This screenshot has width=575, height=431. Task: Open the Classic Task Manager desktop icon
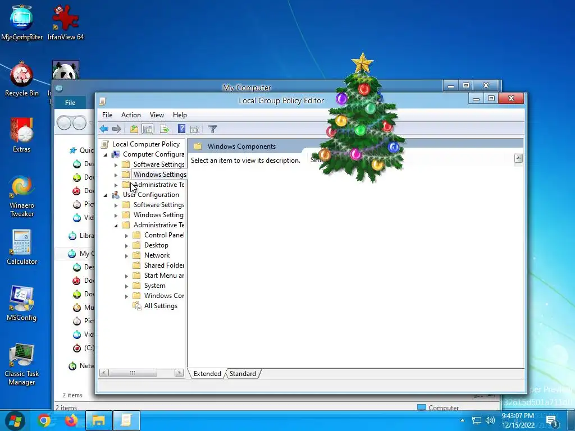click(22, 365)
